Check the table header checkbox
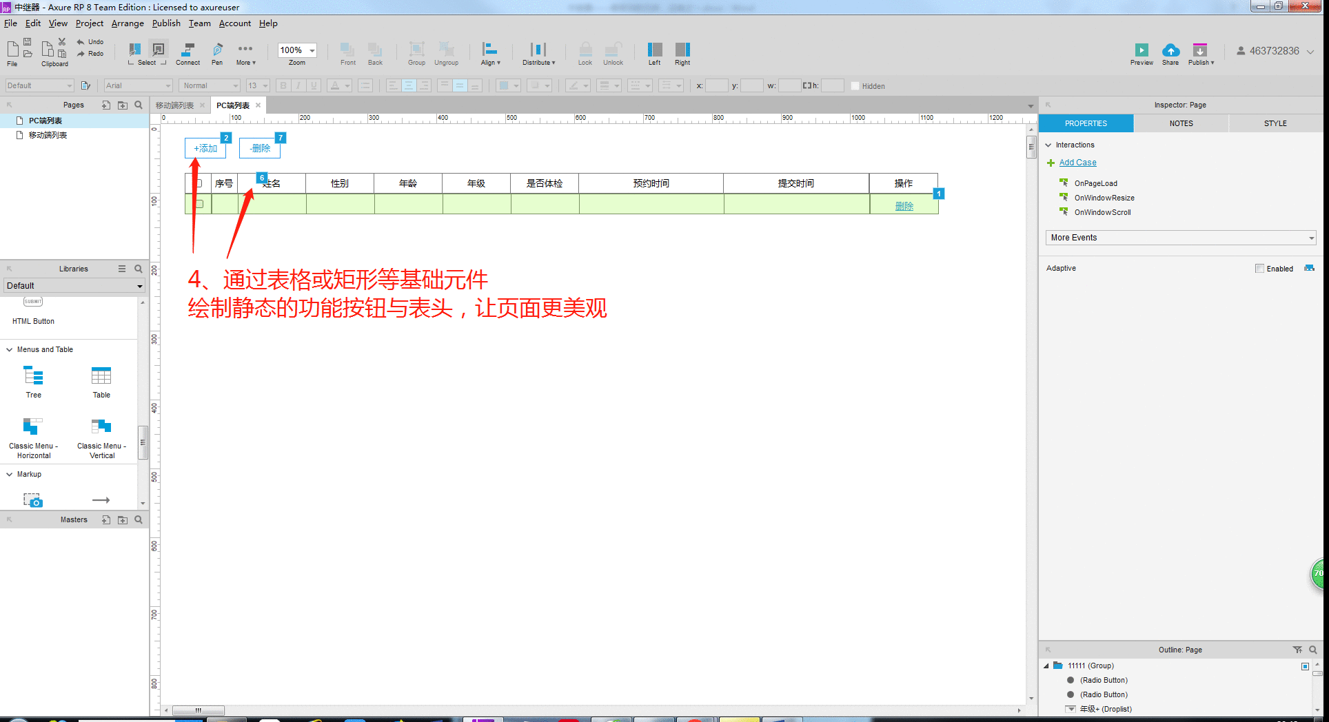This screenshot has width=1329, height=722. (x=199, y=183)
